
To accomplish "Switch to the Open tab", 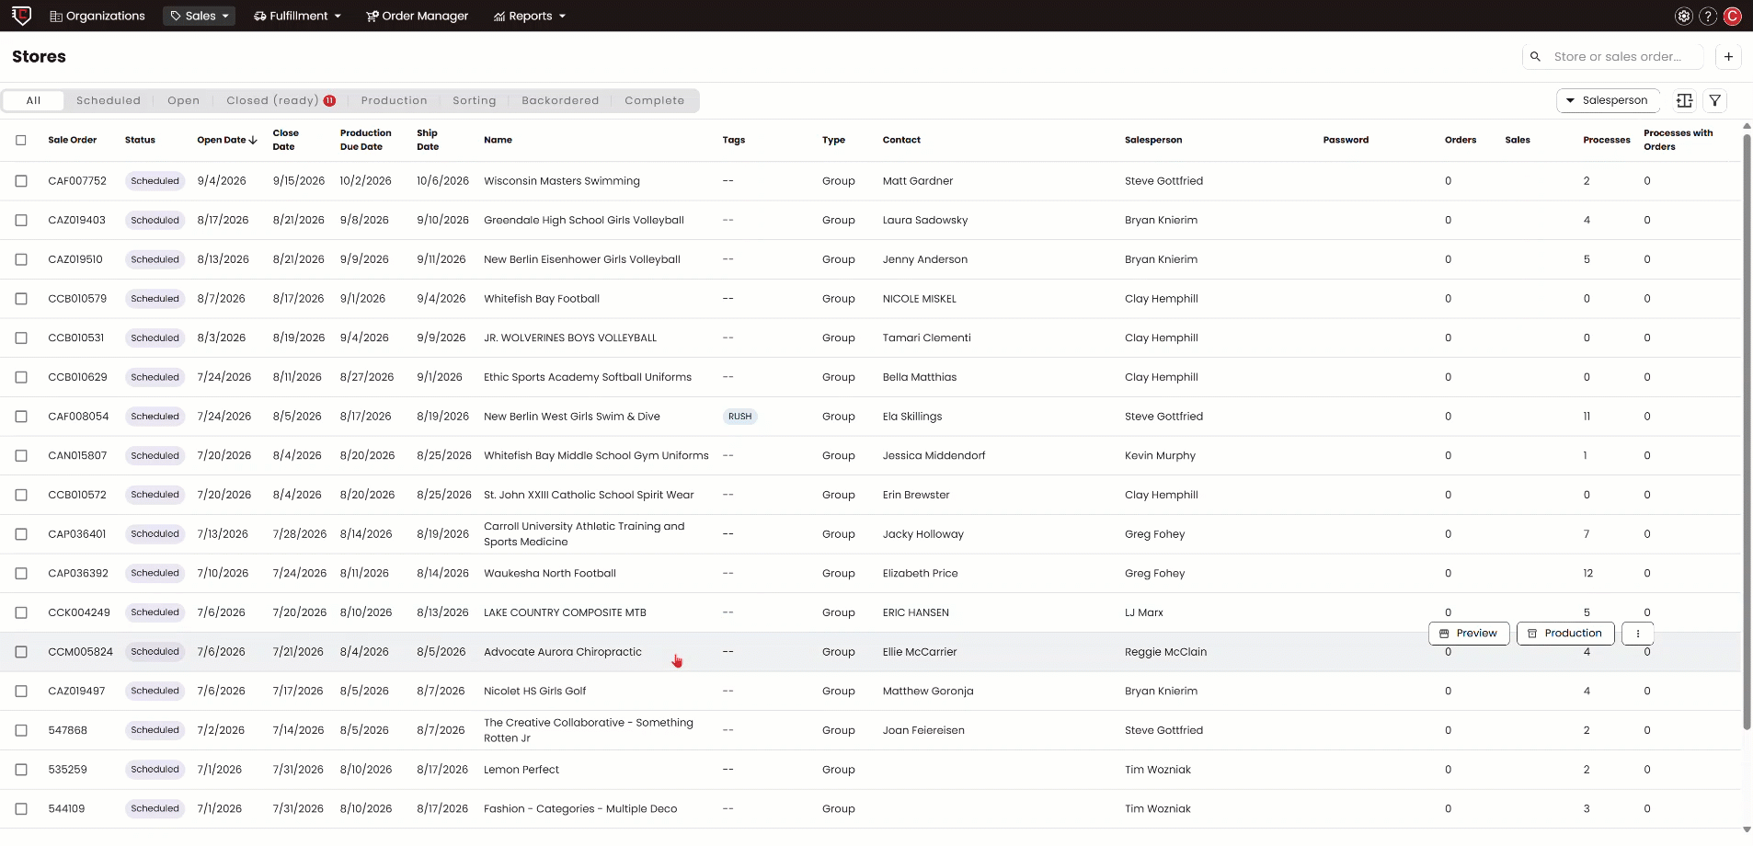I will point(184,100).
